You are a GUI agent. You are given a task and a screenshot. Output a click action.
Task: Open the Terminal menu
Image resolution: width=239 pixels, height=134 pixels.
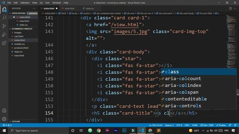pos(56,3)
